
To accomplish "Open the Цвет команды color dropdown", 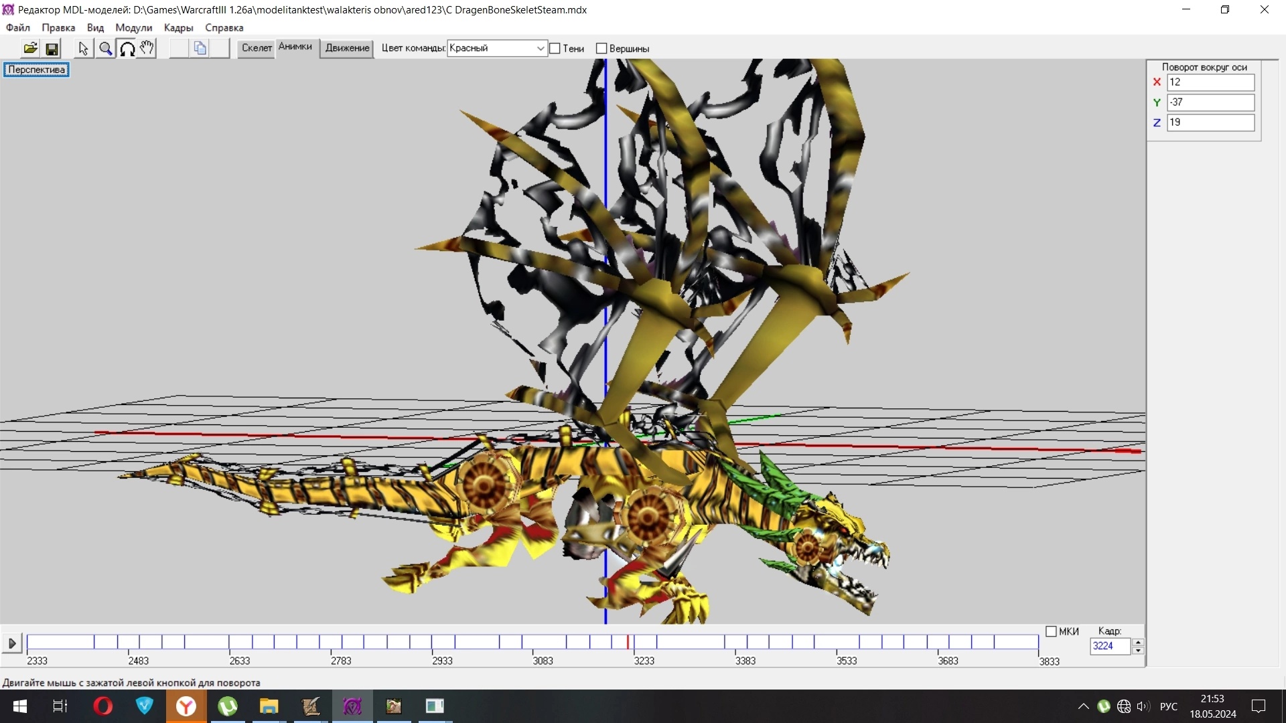I will 540,48.
